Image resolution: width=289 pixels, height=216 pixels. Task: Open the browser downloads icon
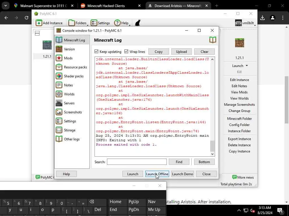coord(262,18)
